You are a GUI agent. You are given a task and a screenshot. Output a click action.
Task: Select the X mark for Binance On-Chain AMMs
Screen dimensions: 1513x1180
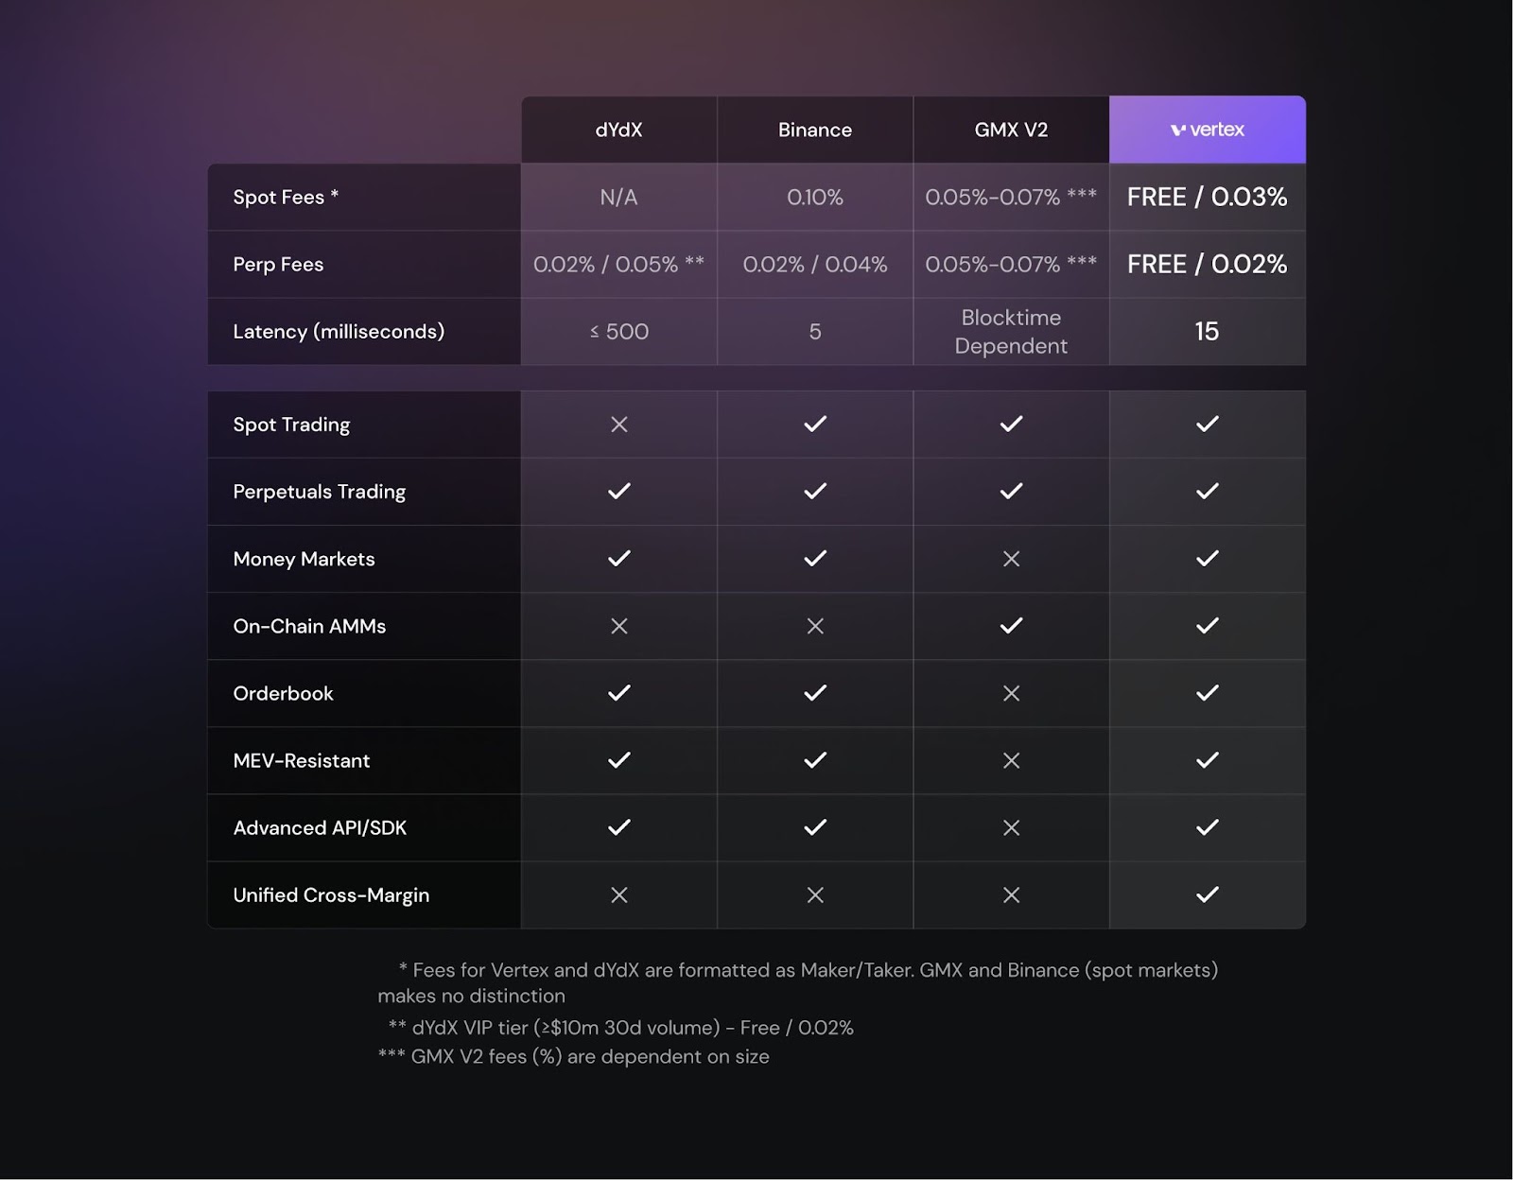click(815, 626)
